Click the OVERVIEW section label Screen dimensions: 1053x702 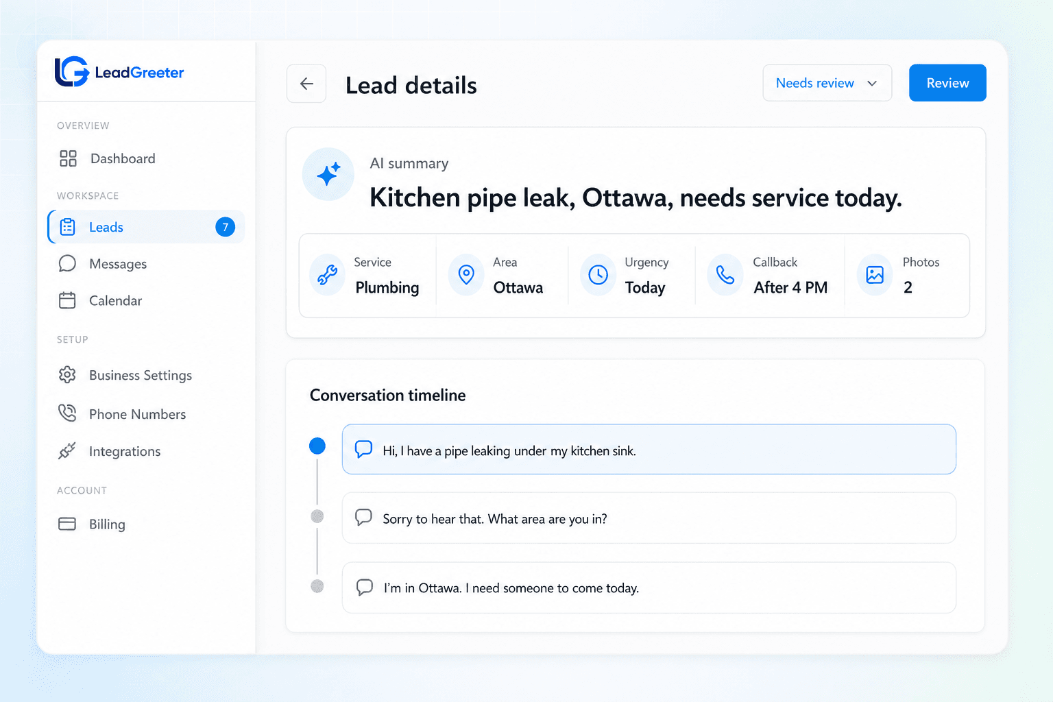[83, 125]
